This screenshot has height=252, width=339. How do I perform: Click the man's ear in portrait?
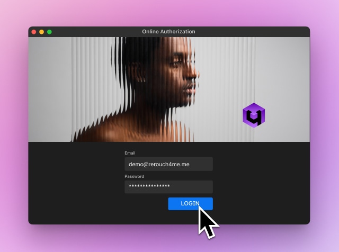tap(139, 73)
